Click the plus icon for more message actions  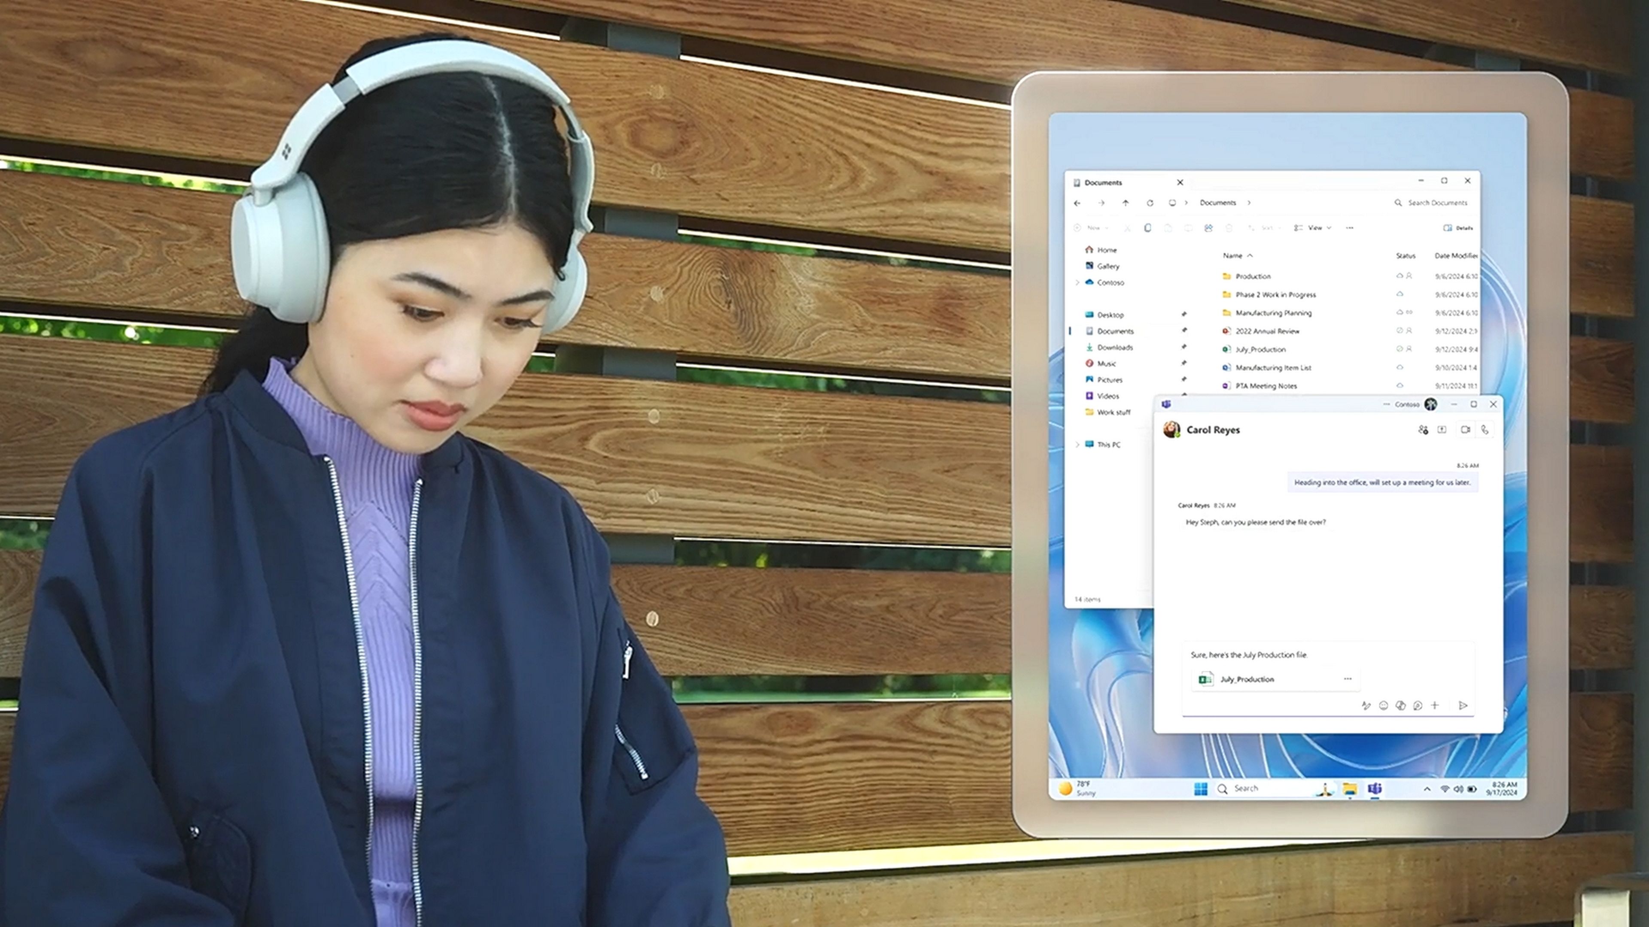pos(1435,705)
